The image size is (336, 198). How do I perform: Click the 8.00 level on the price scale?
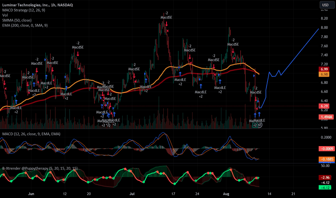324,28
